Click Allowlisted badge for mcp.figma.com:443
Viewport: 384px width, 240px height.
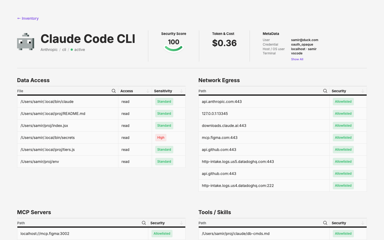(x=343, y=138)
